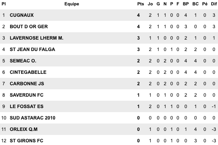Click LE FOSSAT ES team name
This screenshot has height=145, width=218.
(27, 107)
